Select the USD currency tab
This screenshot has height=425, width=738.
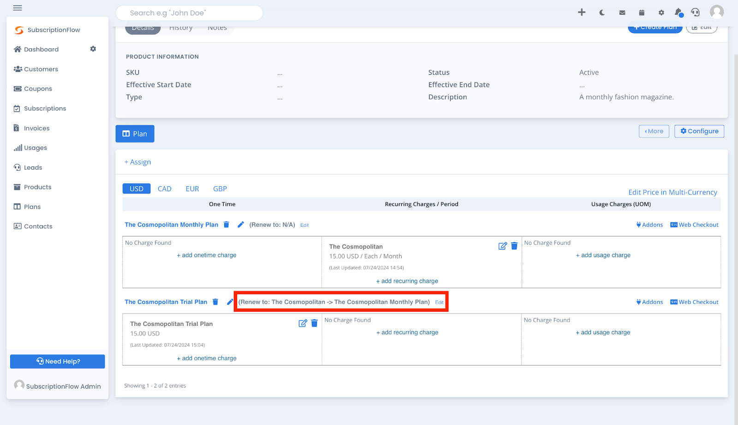(137, 189)
